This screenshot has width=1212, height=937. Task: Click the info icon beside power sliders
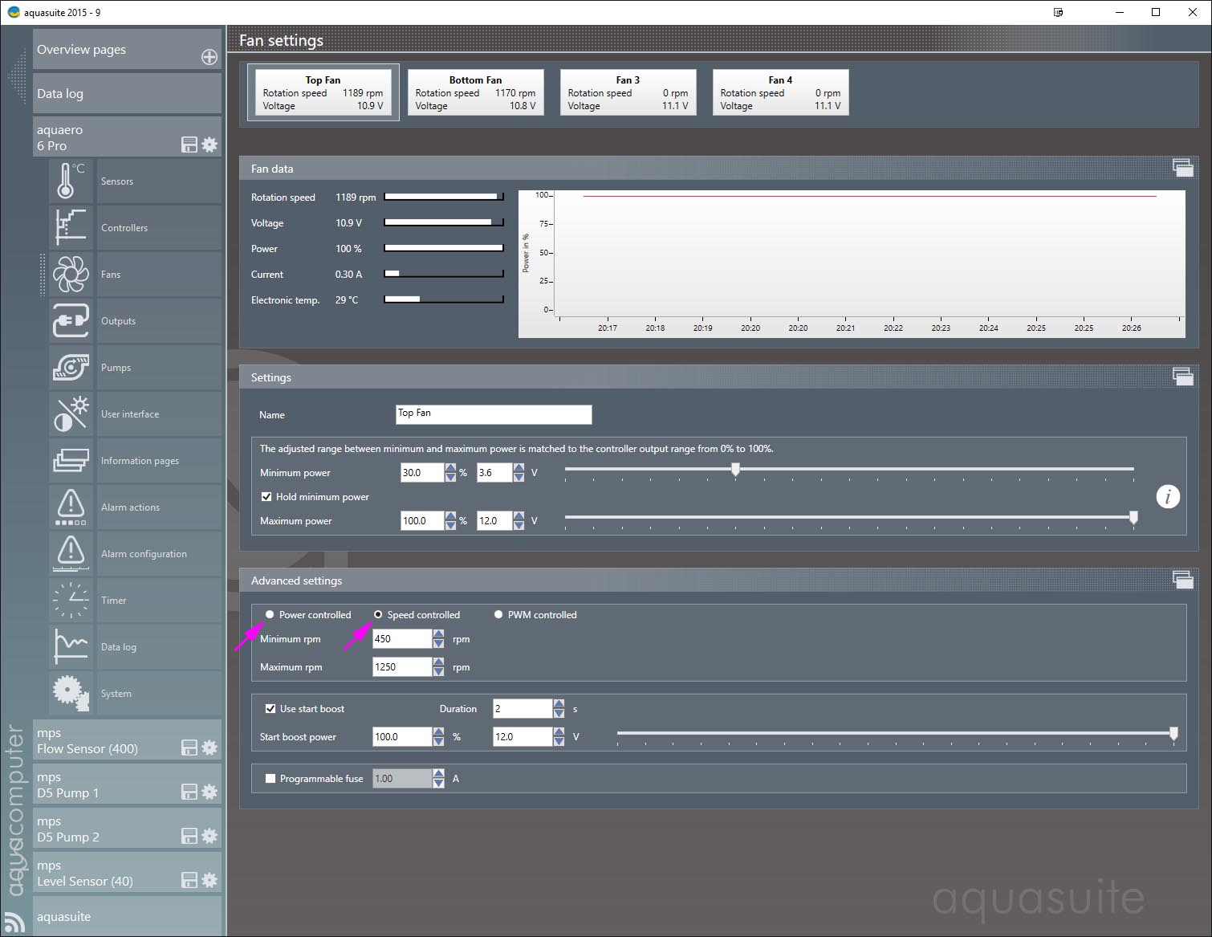[1168, 497]
